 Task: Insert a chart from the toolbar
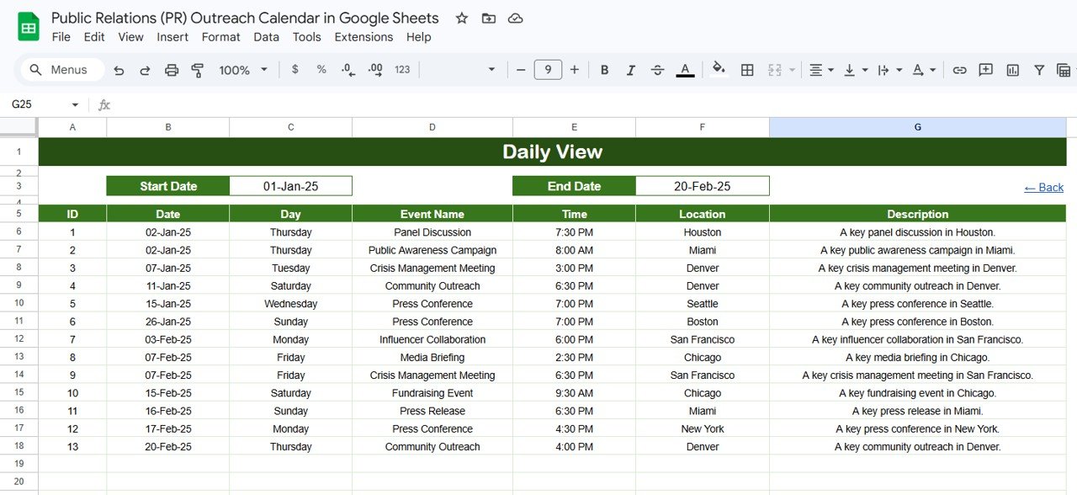[x=1012, y=70]
